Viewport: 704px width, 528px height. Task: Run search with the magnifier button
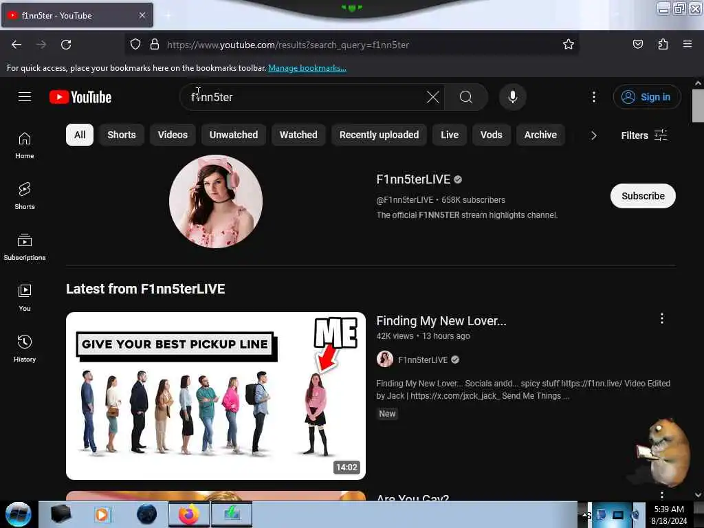tap(466, 97)
